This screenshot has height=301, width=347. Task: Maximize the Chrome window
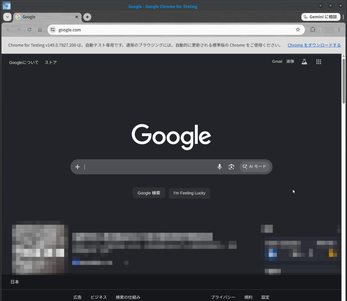click(330, 6)
